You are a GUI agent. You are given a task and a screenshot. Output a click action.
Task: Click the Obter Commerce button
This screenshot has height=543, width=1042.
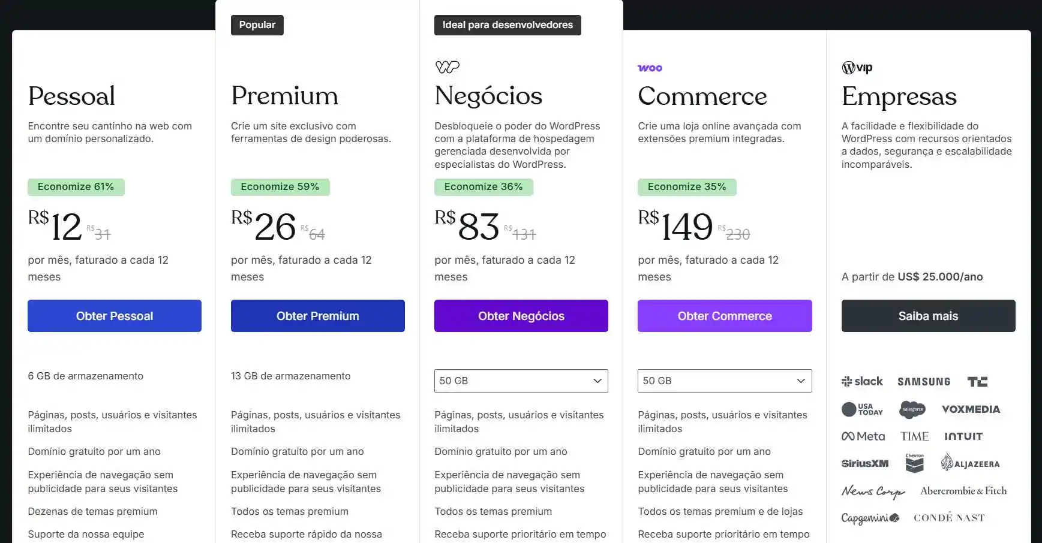click(x=724, y=316)
